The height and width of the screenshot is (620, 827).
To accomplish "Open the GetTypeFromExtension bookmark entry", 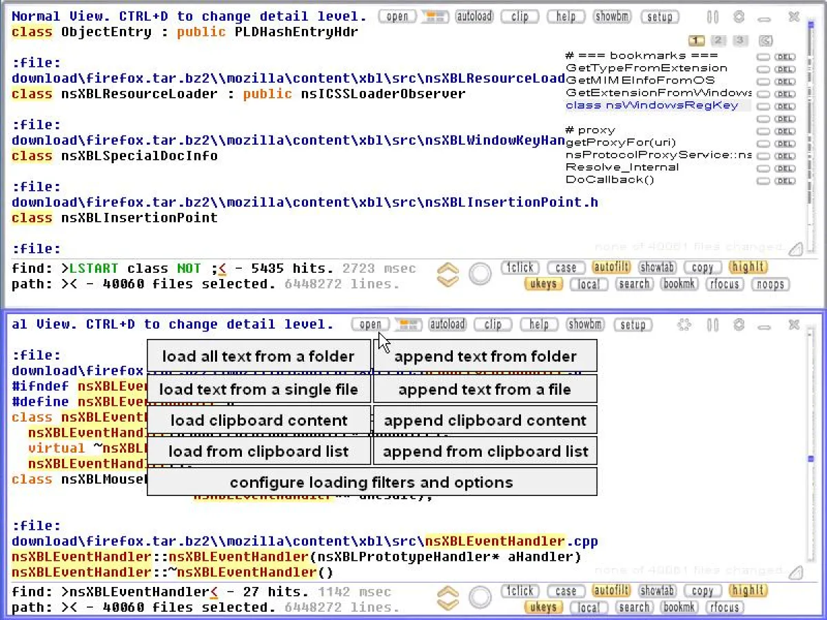I will point(646,68).
